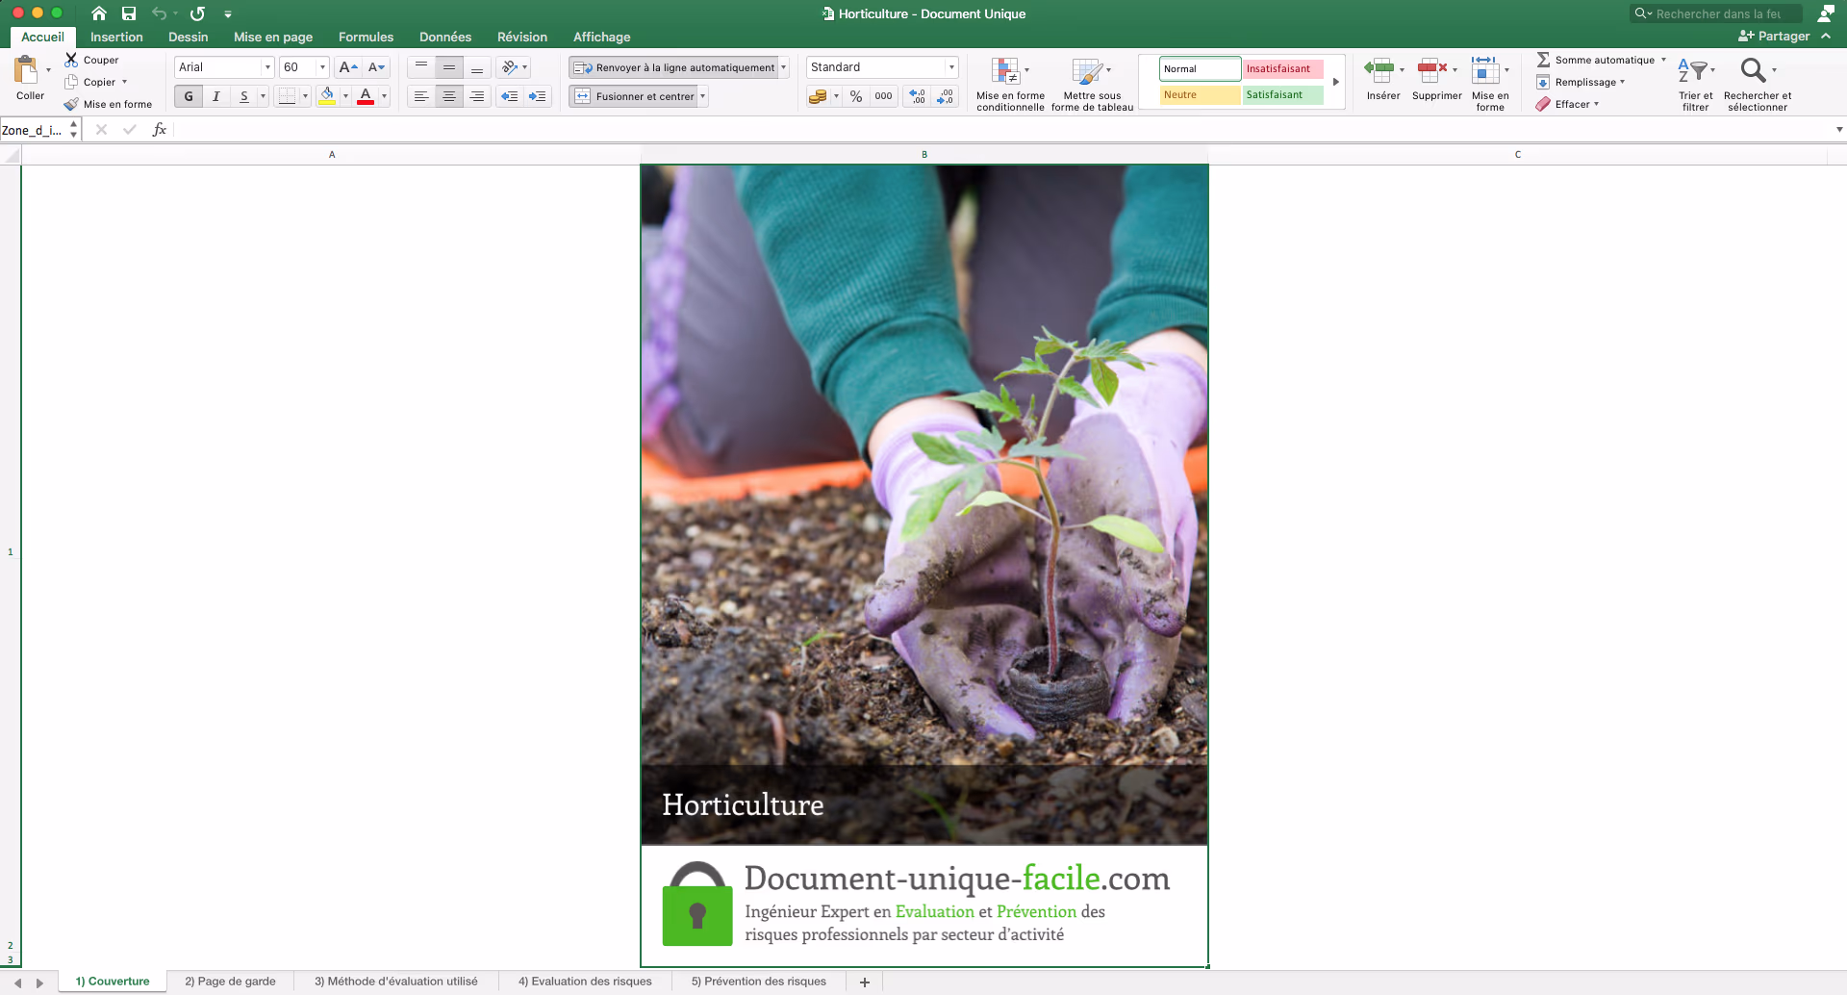Screen dimensions: 1847x995
Task: Add a new sheet with the plus button
Action: pyautogui.click(x=865, y=982)
